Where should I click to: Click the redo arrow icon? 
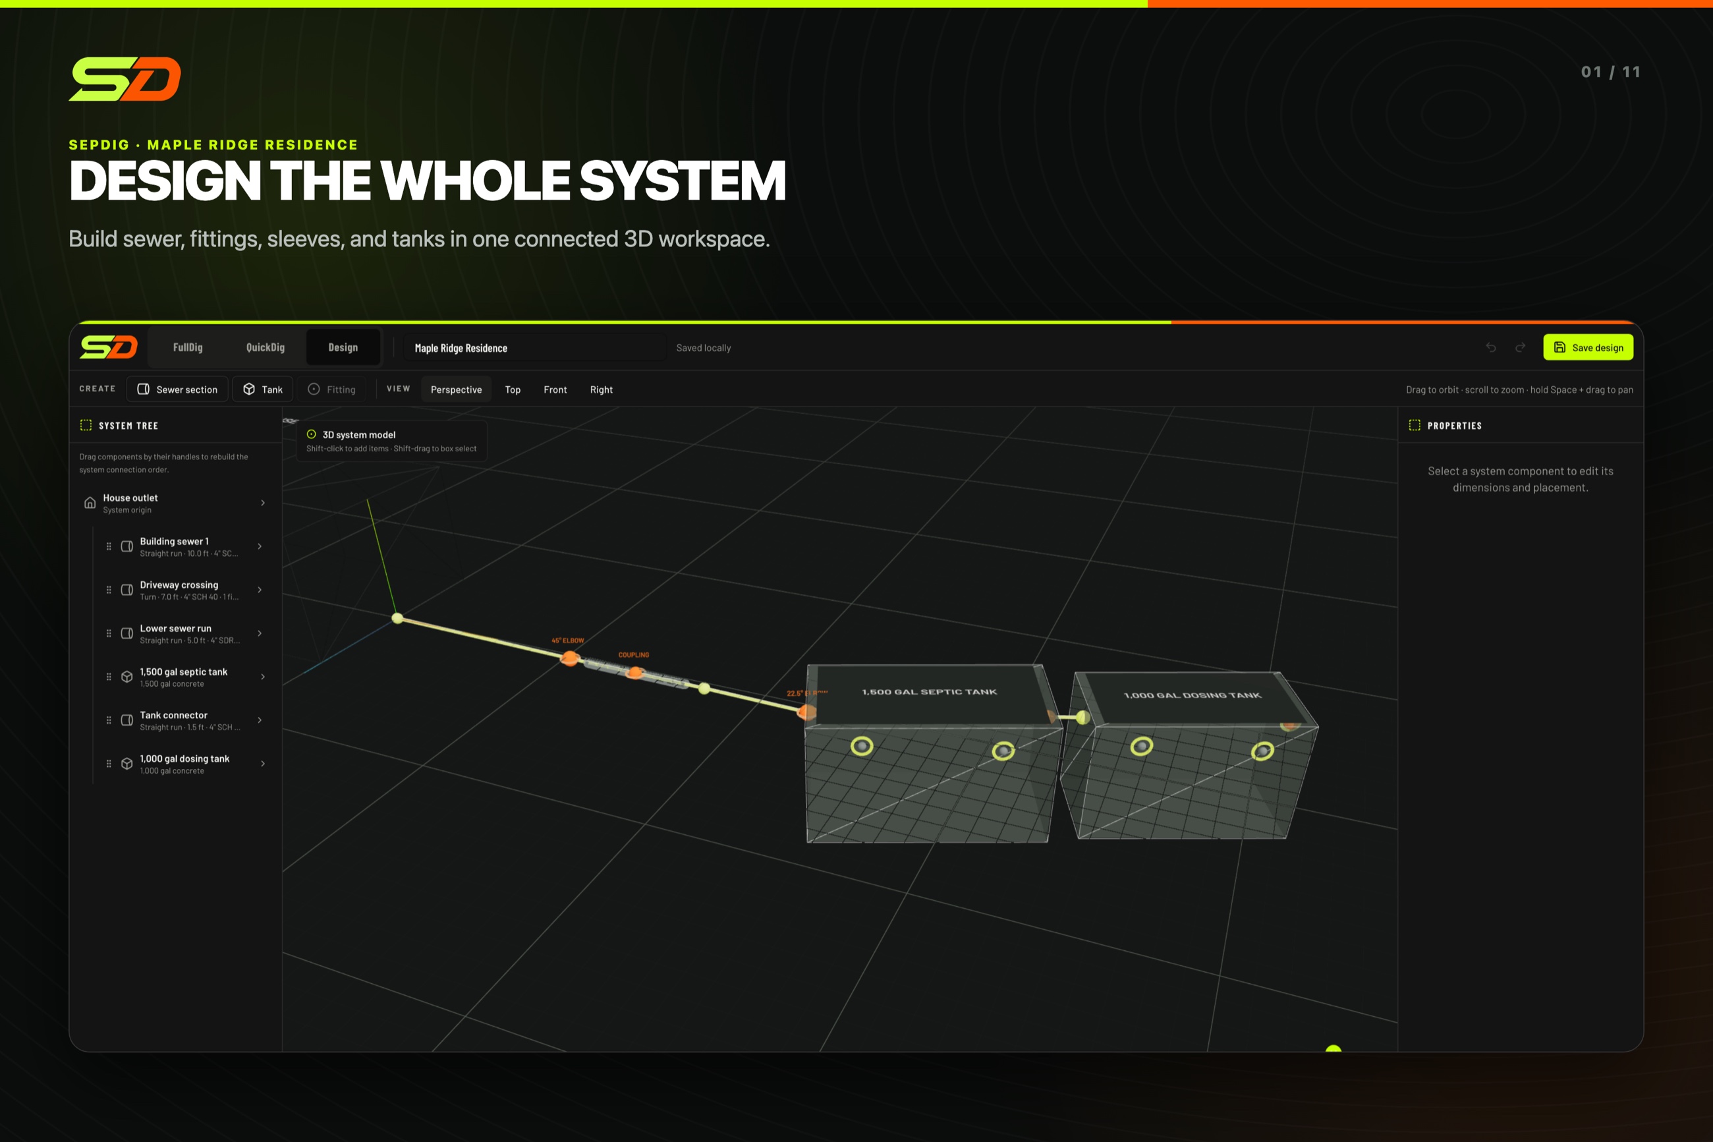click(1520, 347)
